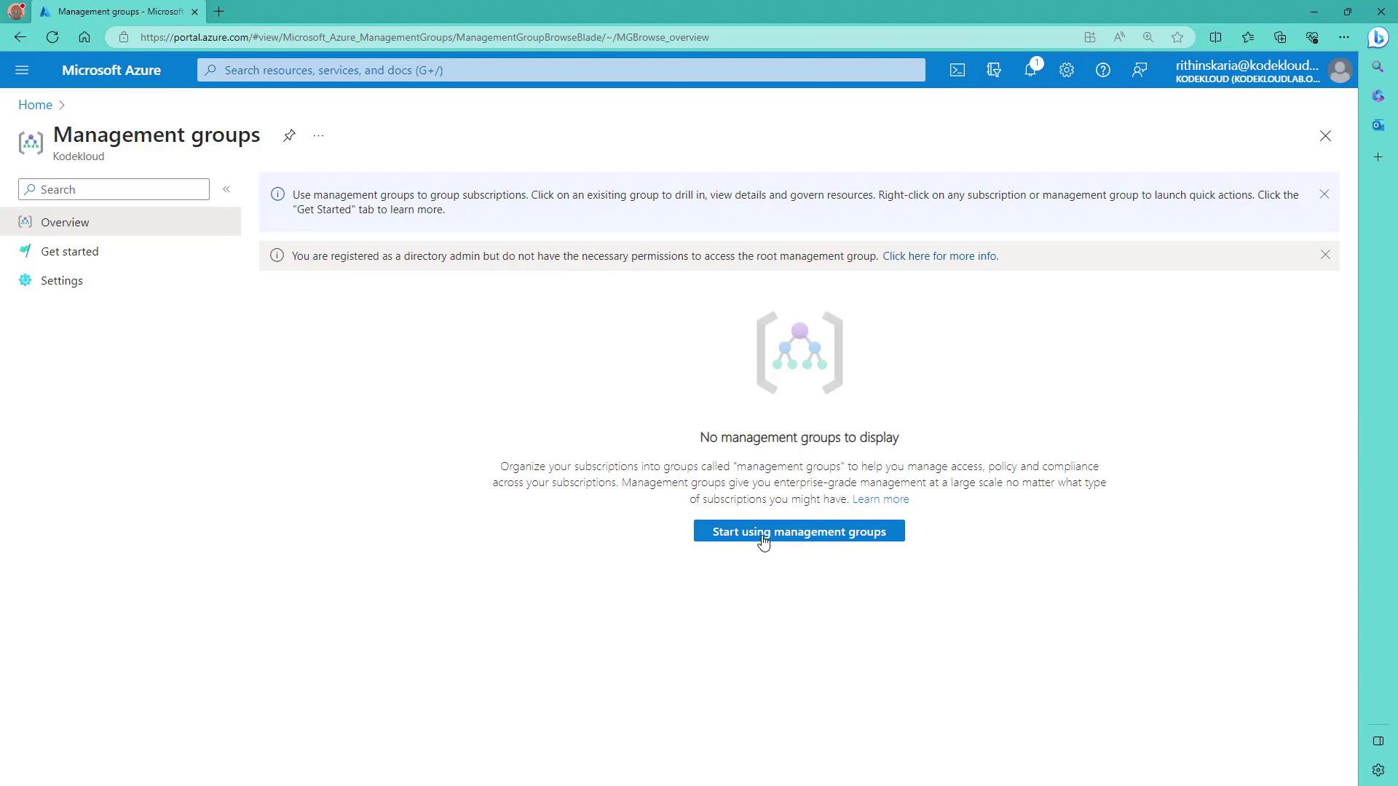The height and width of the screenshot is (786, 1398).
Task: Select Overview in the side menu
Action: click(121, 222)
